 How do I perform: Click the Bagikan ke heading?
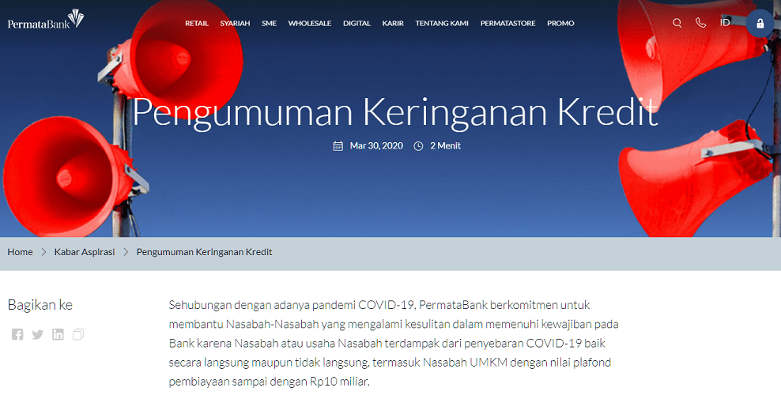[x=40, y=305]
